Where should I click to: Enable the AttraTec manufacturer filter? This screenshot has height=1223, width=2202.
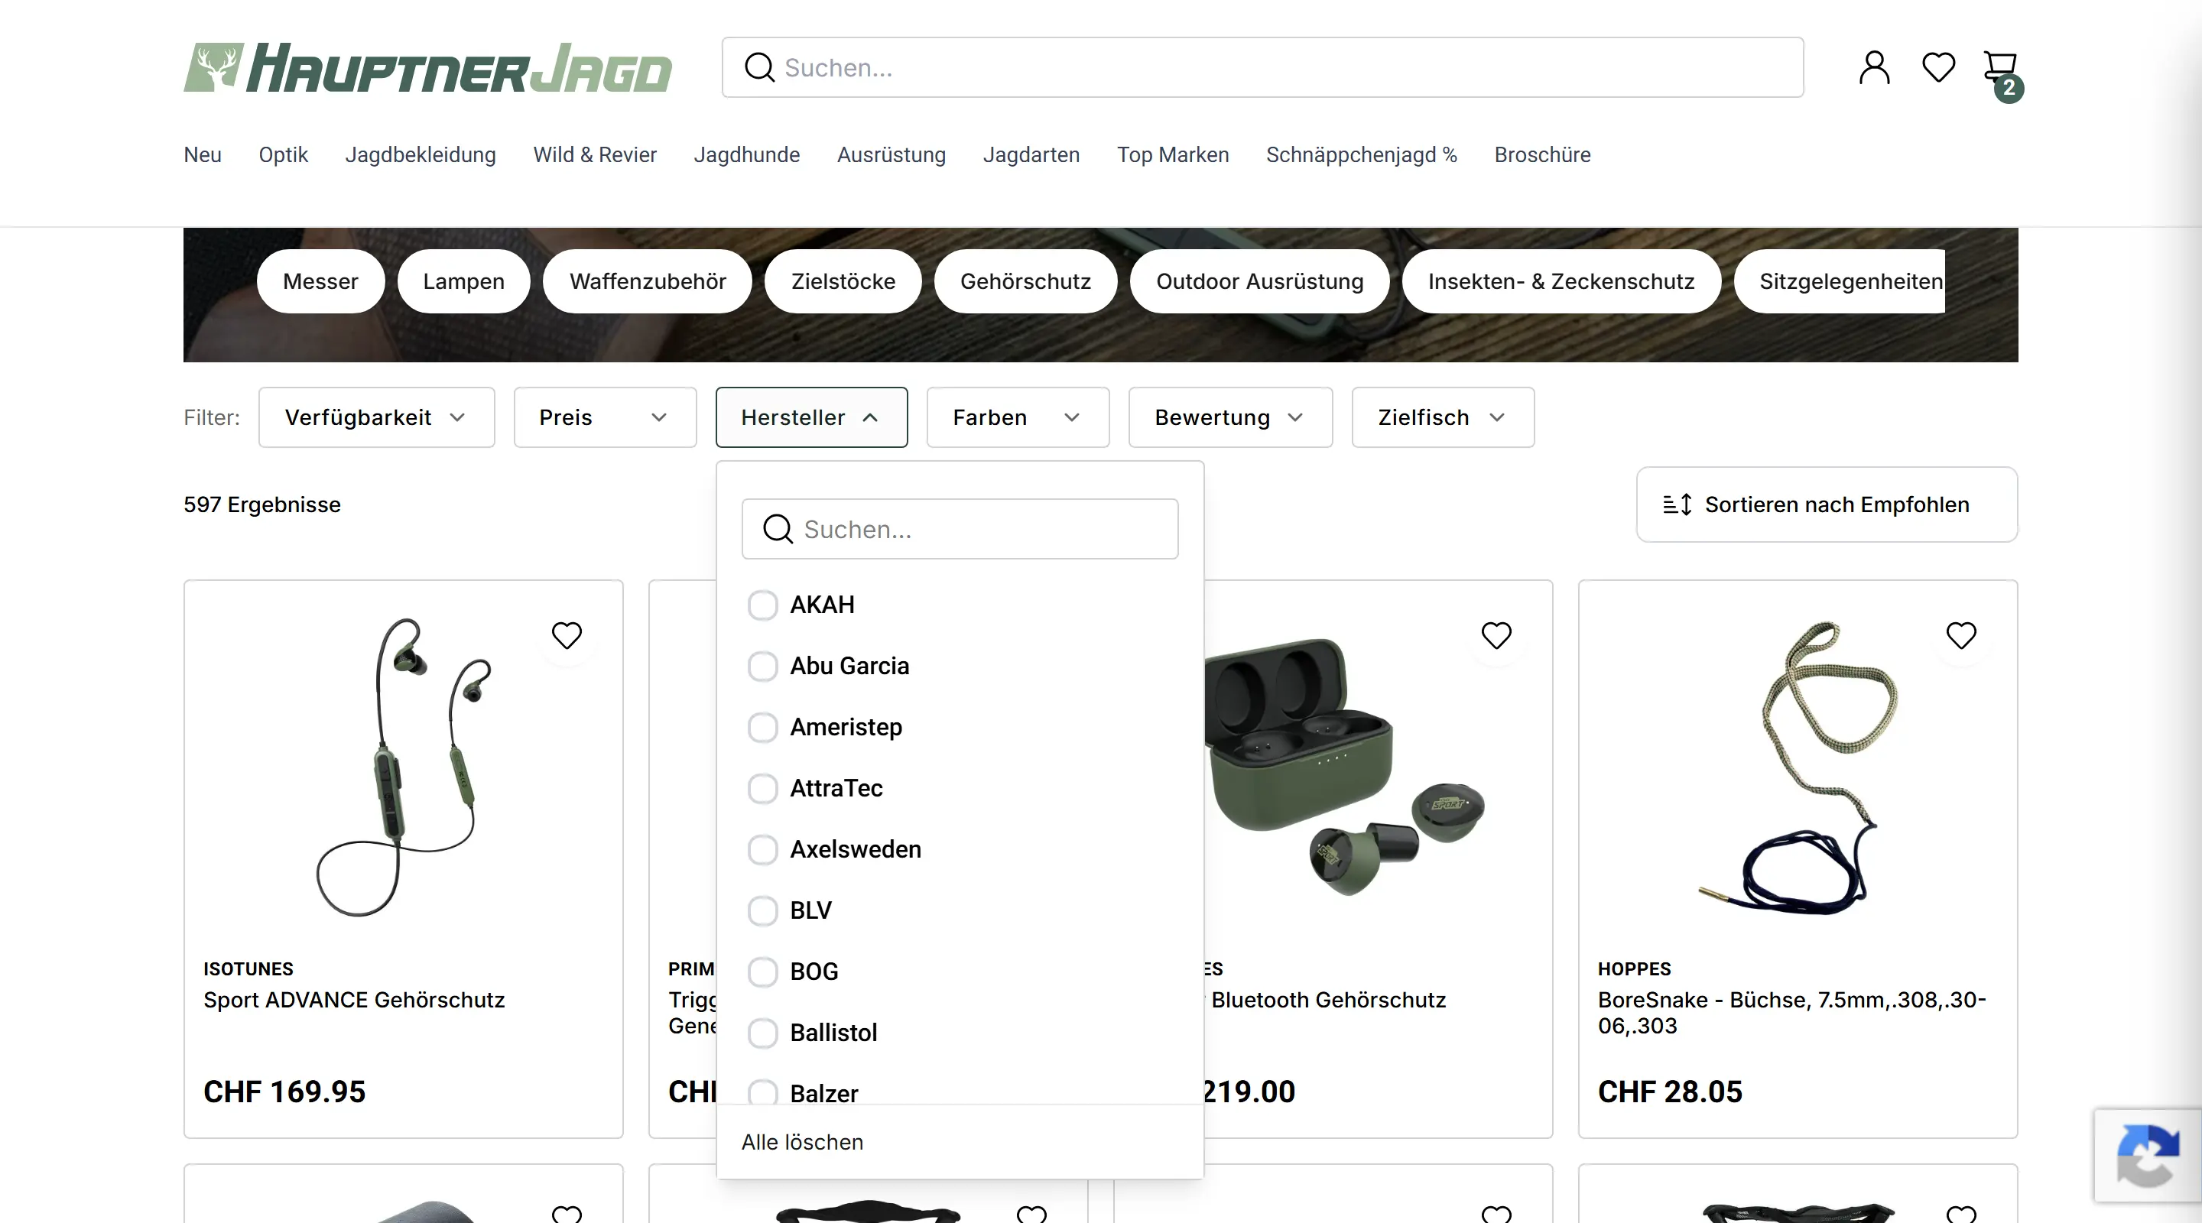coord(762,788)
